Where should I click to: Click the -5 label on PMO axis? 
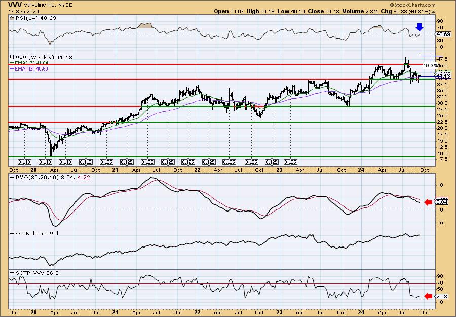pyautogui.click(x=440, y=223)
